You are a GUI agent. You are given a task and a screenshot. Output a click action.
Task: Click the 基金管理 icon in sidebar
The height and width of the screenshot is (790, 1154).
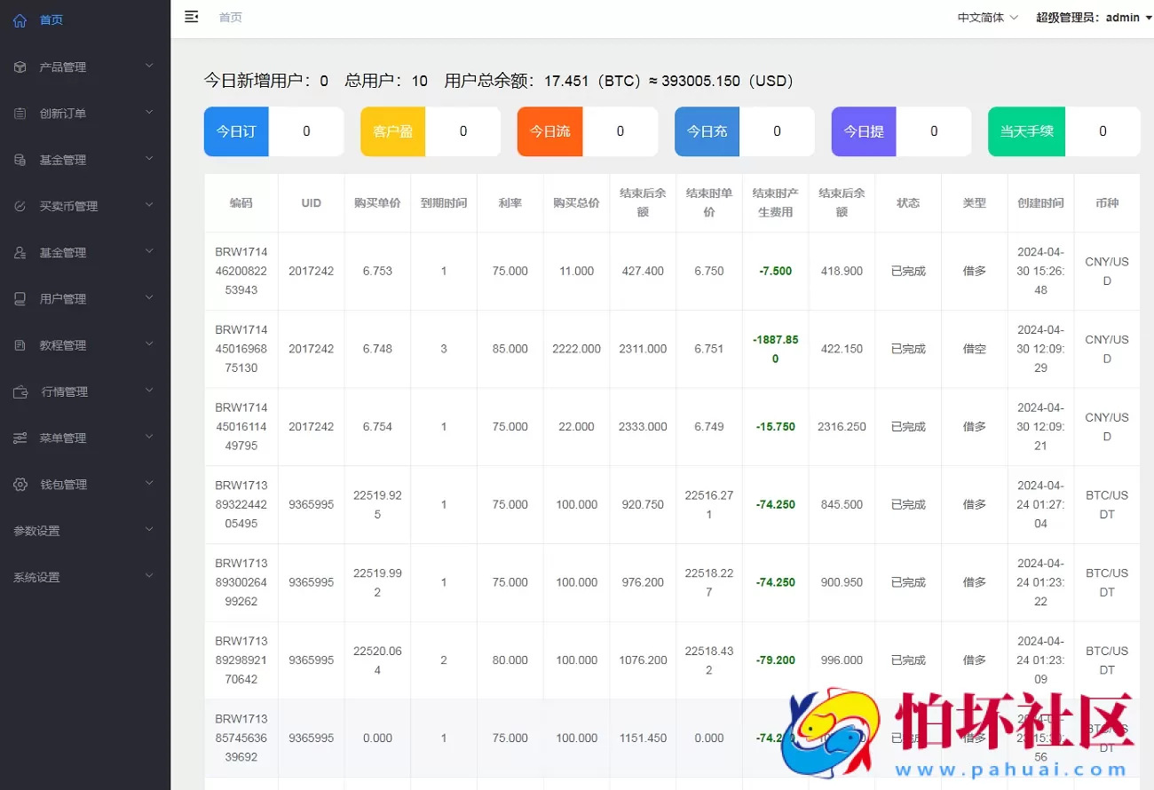[20, 160]
